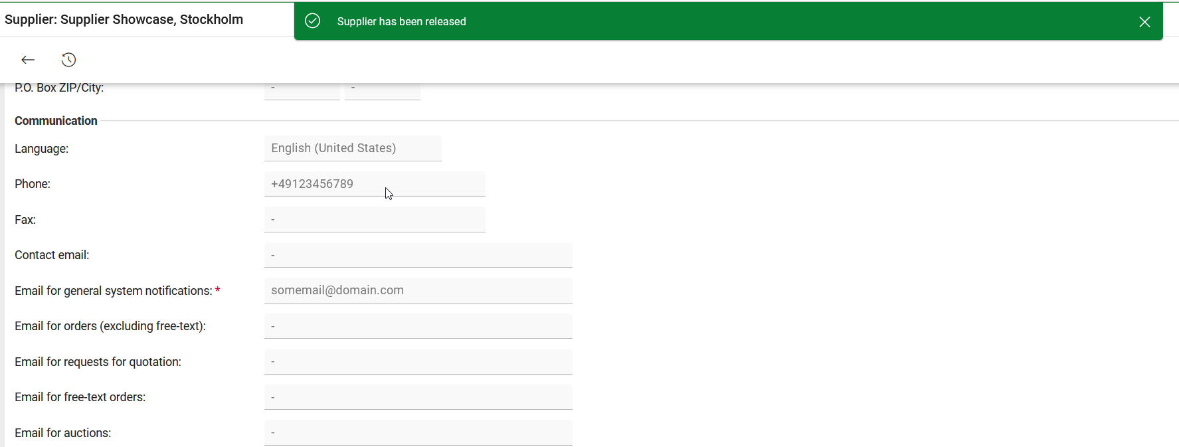The image size is (1179, 447).
Task: Focus the Contact email field
Action: 418,255
